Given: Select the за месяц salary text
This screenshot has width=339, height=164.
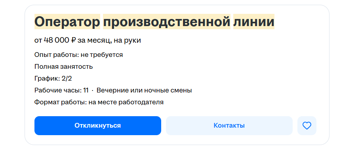Looking at the screenshot, I should pos(95,40).
